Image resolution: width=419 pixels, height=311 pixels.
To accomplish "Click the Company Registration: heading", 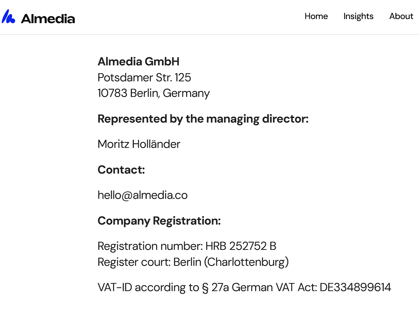I will tap(159, 221).
